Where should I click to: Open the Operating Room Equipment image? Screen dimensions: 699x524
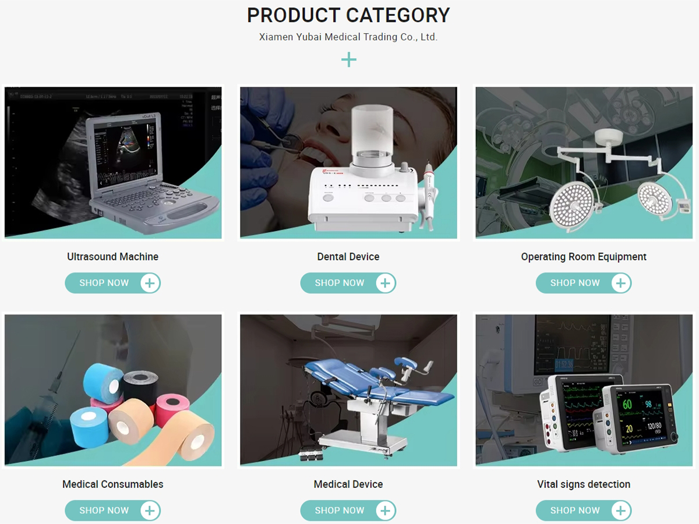(584, 162)
